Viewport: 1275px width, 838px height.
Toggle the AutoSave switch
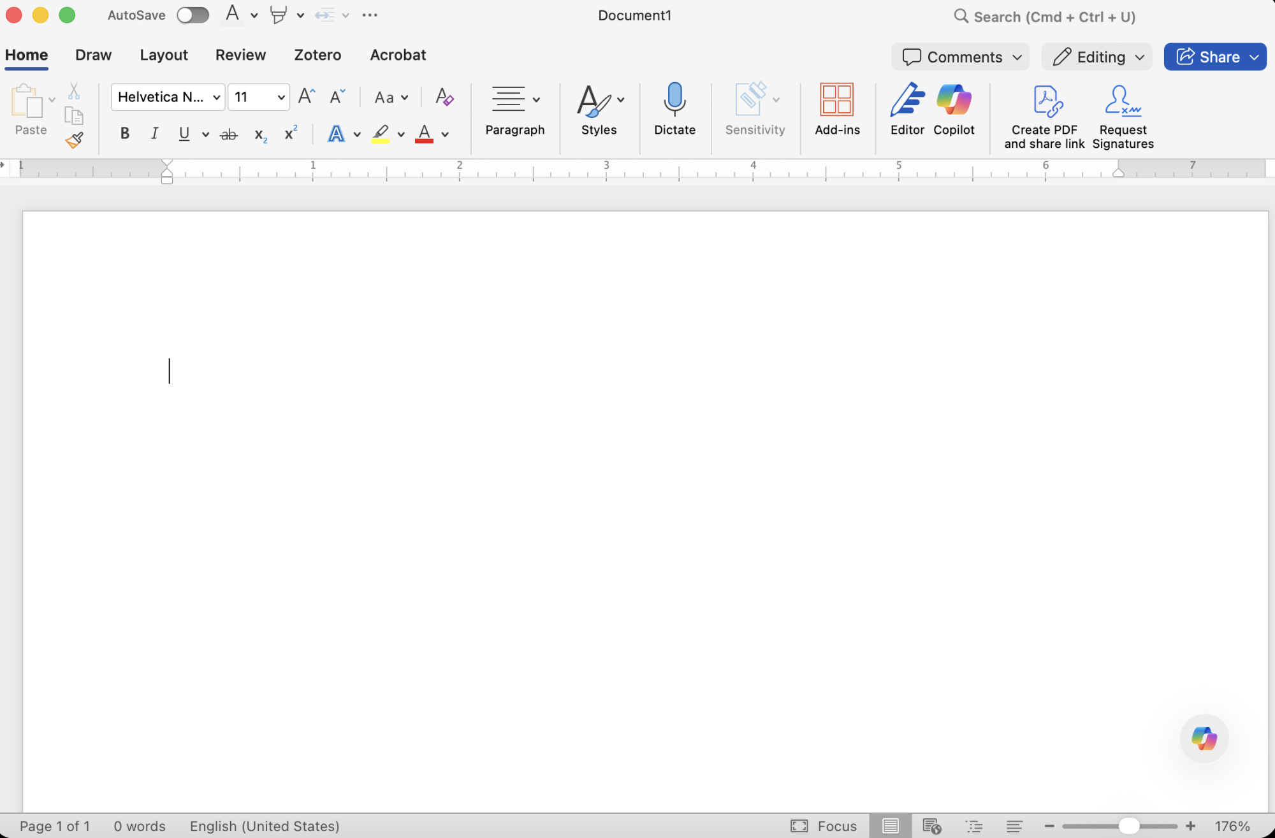pyautogui.click(x=193, y=15)
